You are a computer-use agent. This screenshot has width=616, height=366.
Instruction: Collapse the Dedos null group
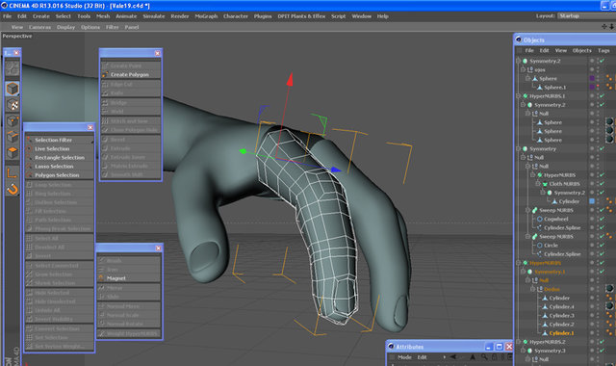(533, 289)
